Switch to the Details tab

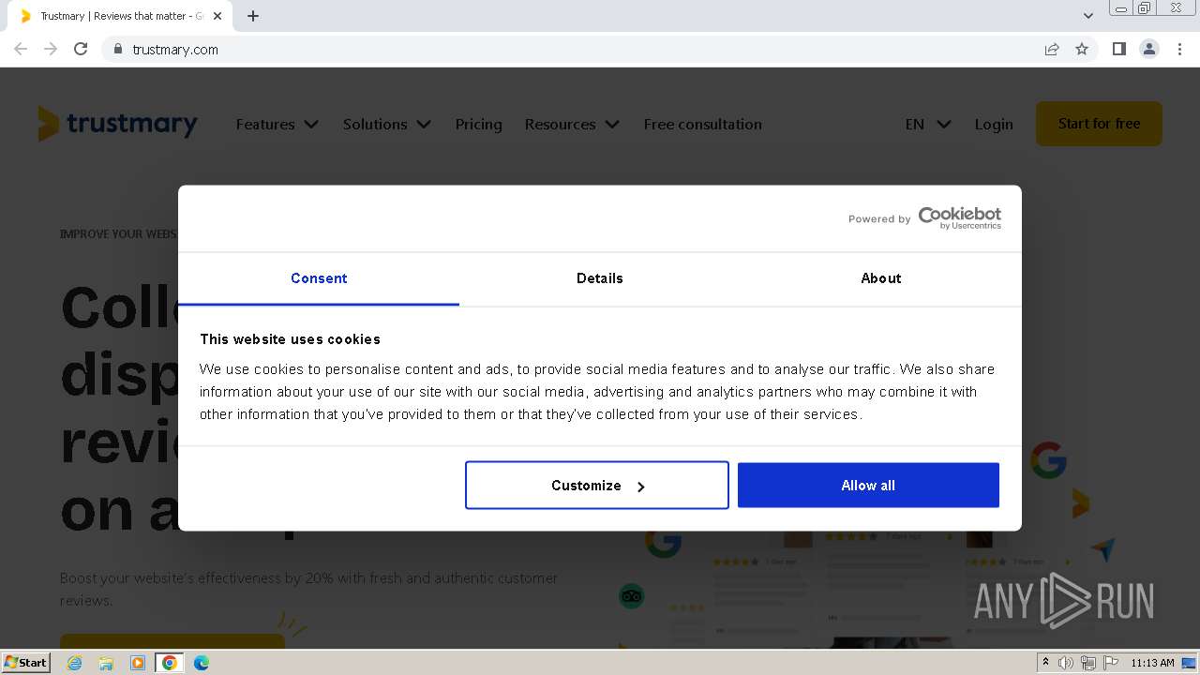click(600, 278)
